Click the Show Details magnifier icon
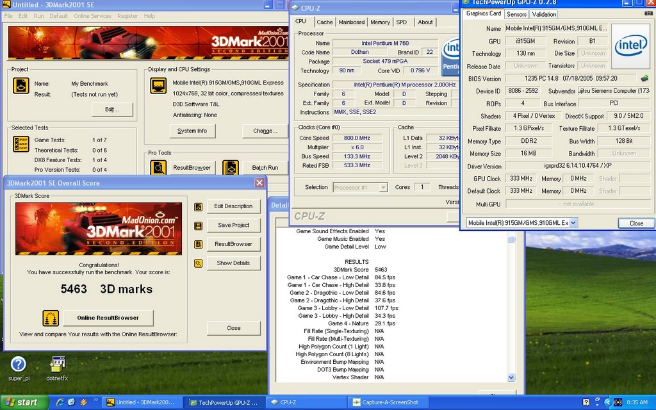 point(199,263)
